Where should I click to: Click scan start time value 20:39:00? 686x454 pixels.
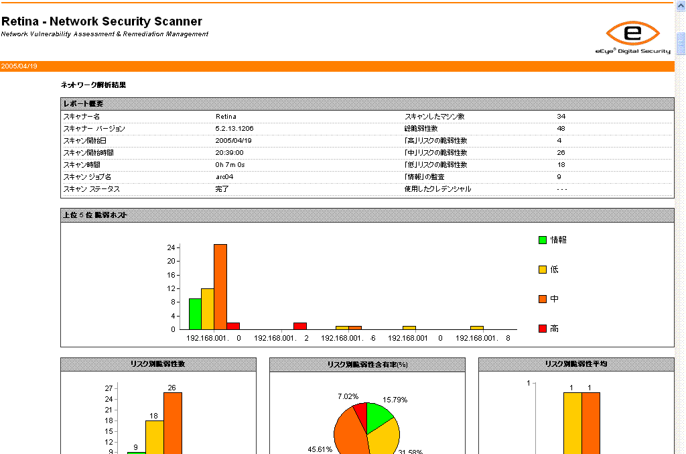(x=229, y=153)
